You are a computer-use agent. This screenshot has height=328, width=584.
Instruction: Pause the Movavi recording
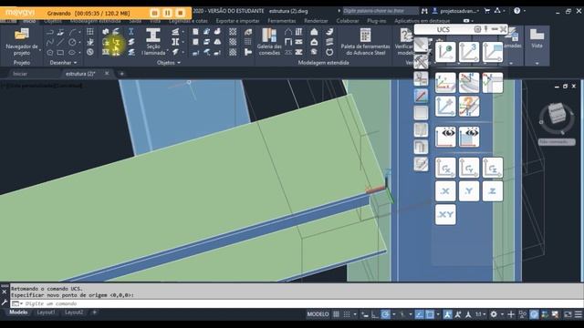coord(168,13)
